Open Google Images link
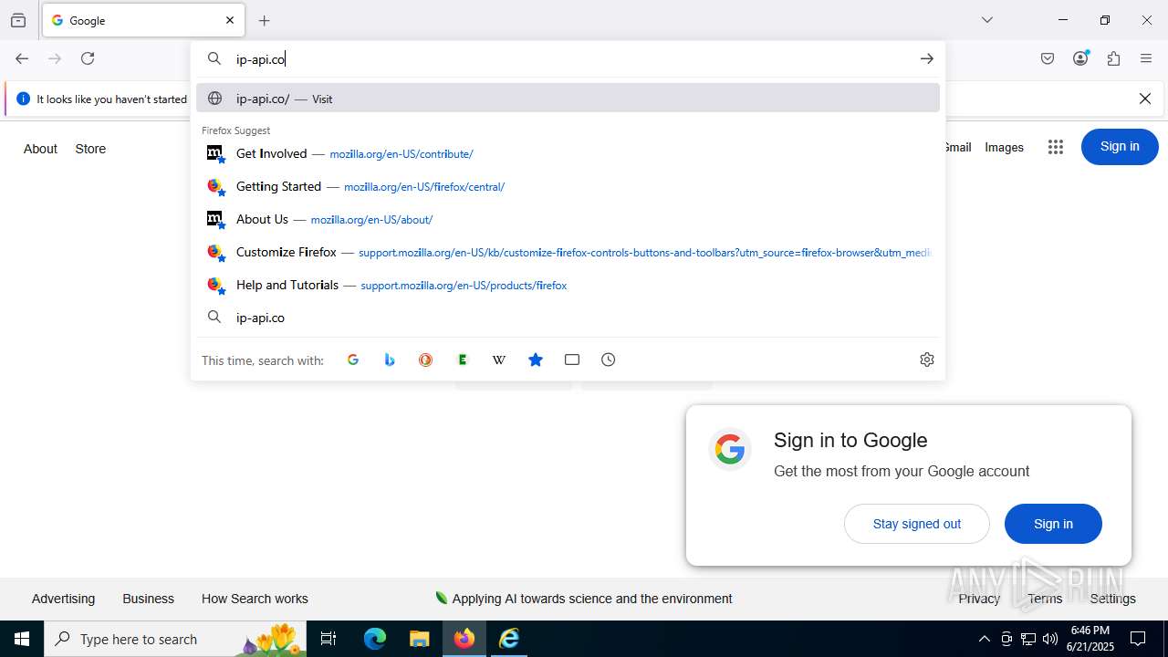This screenshot has height=657, width=1168. (1004, 147)
